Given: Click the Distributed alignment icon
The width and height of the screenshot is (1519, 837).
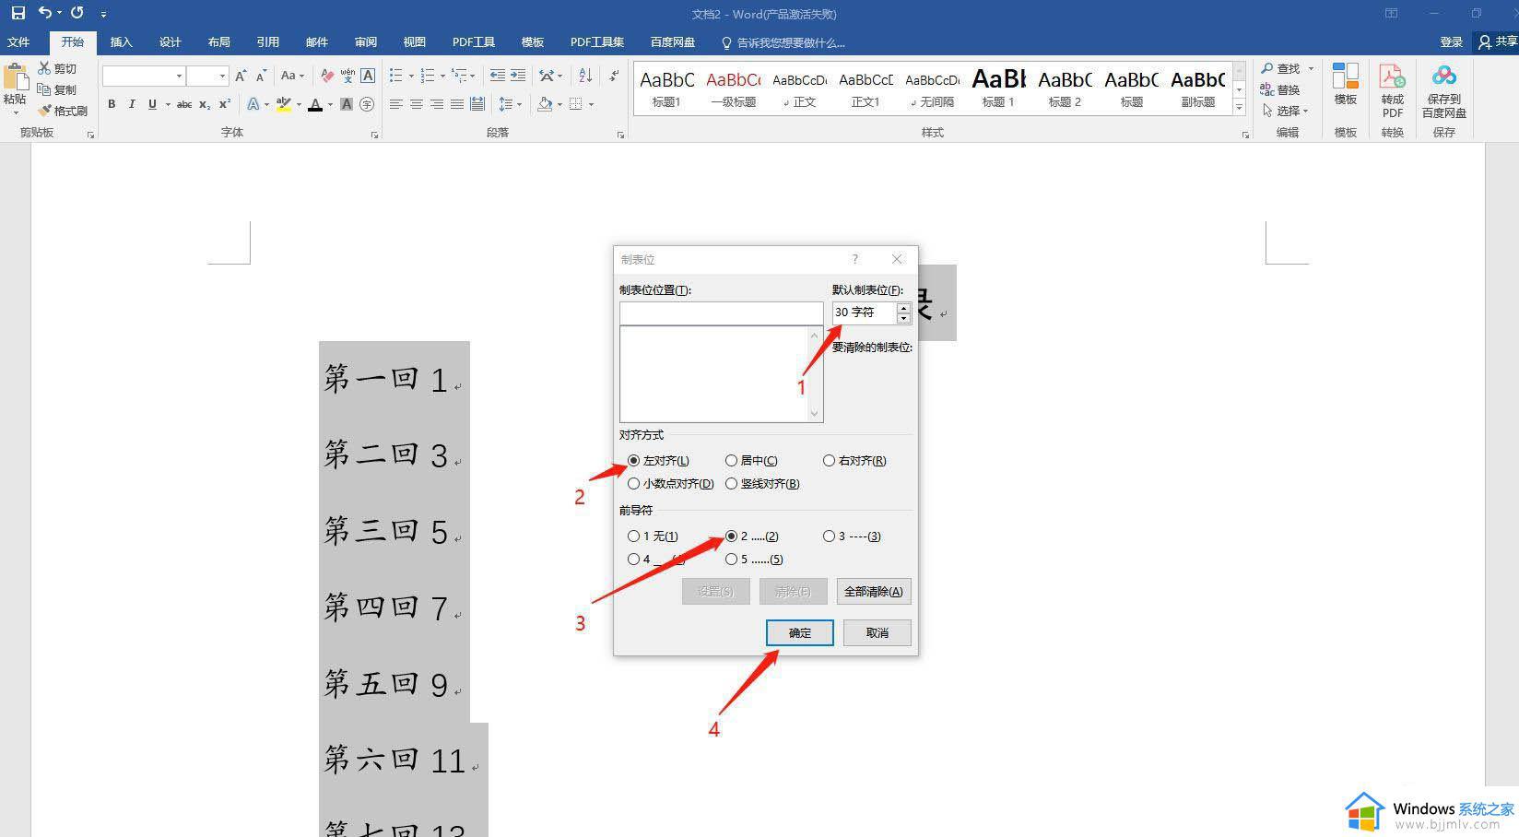Looking at the screenshot, I should 477,104.
